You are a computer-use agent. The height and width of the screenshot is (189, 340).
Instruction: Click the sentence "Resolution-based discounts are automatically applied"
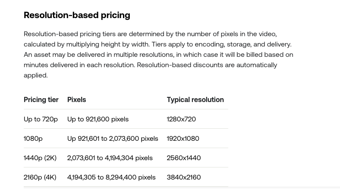coord(207,65)
